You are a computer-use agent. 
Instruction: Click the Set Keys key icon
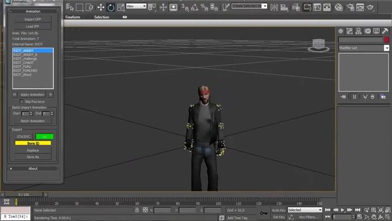(264, 213)
